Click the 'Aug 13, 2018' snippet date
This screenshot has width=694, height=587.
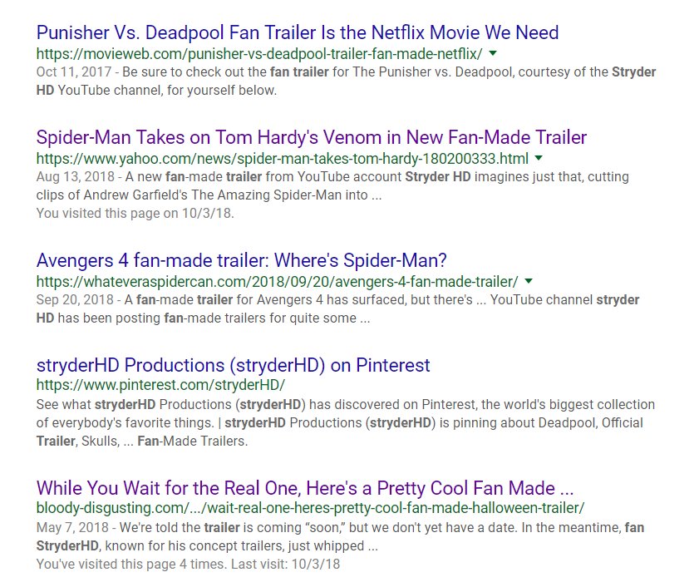[76, 176]
